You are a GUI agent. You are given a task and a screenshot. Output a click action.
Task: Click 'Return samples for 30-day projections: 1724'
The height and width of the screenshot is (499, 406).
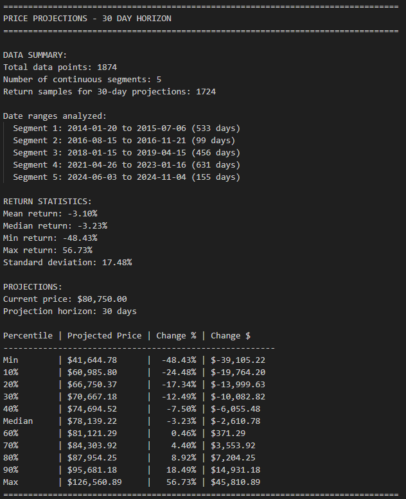pos(110,92)
